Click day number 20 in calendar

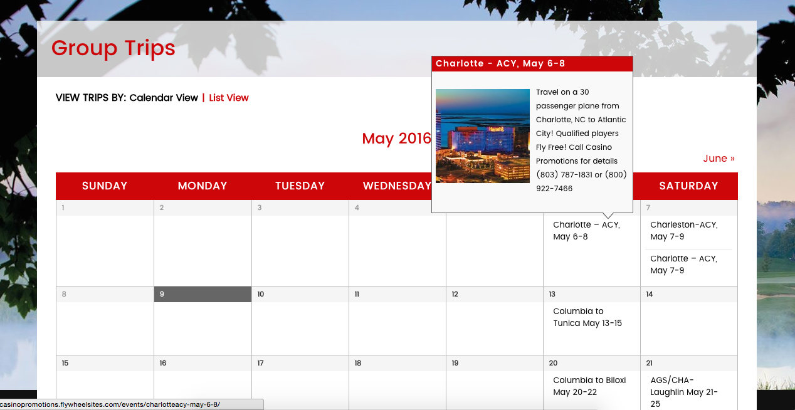coord(553,363)
